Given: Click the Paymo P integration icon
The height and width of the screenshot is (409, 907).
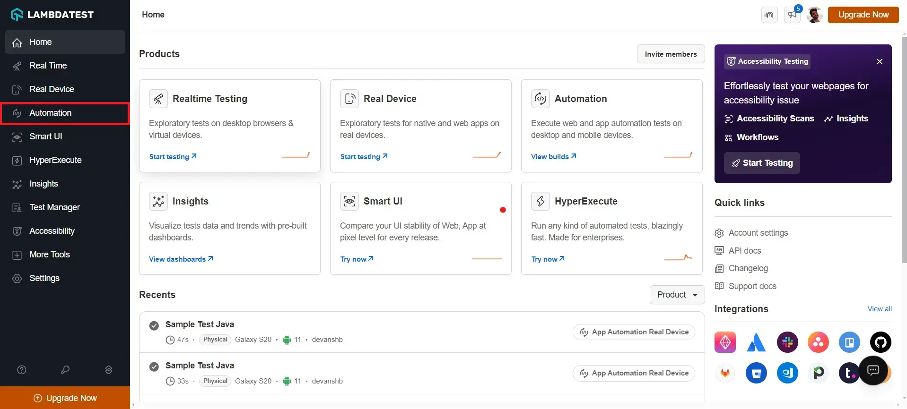Looking at the screenshot, I should click(x=818, y=373).
